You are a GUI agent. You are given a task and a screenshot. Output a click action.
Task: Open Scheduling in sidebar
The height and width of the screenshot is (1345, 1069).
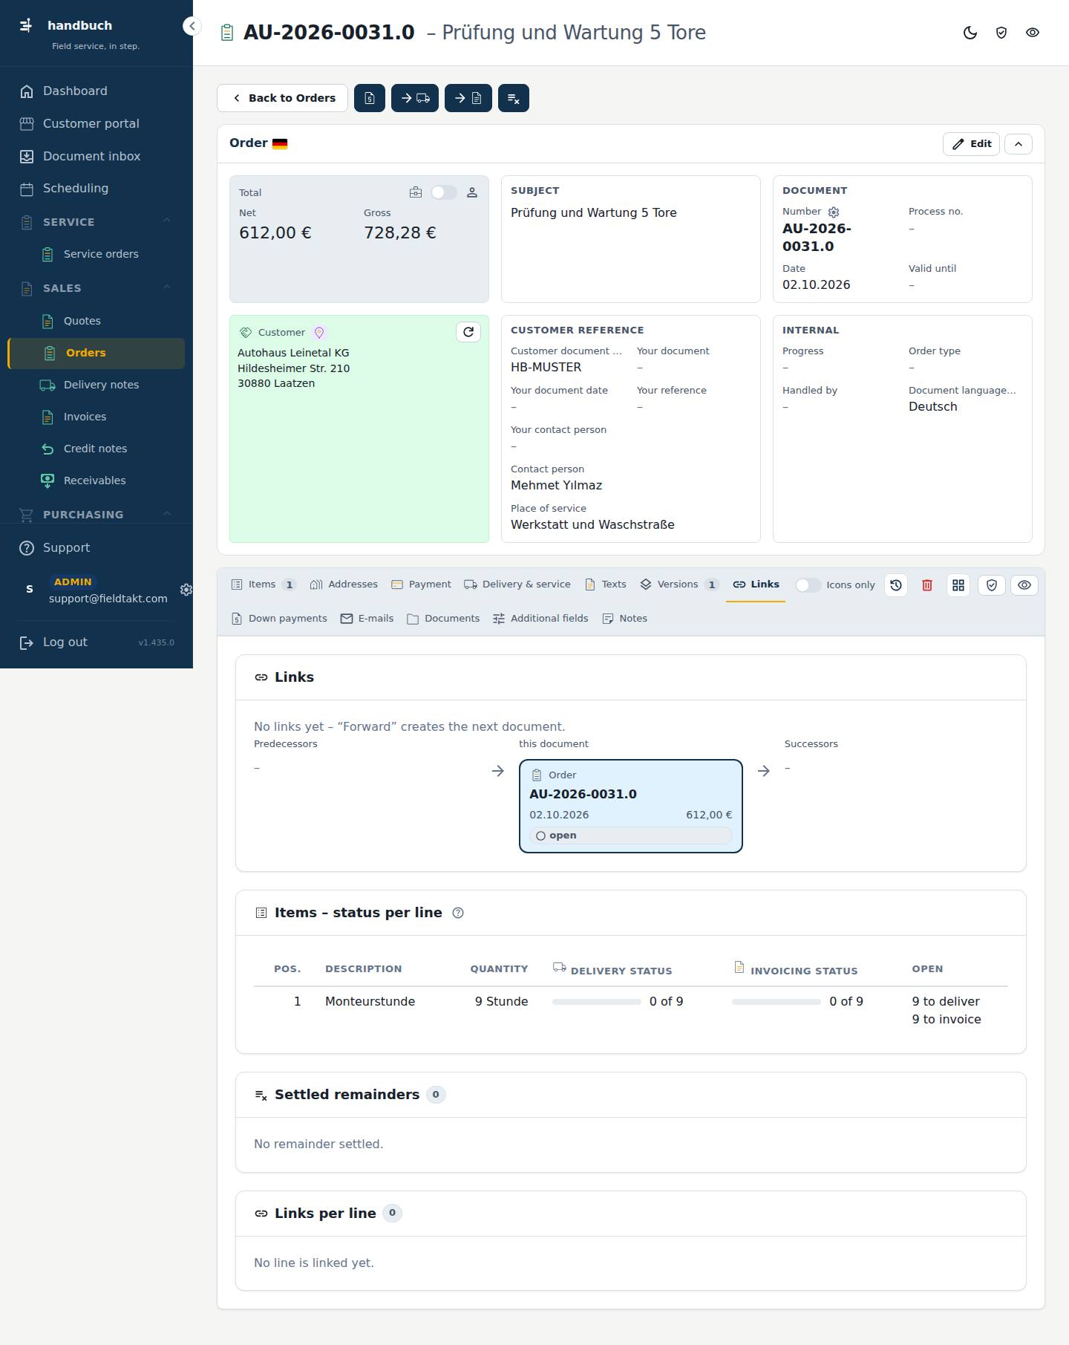(97, 189)
